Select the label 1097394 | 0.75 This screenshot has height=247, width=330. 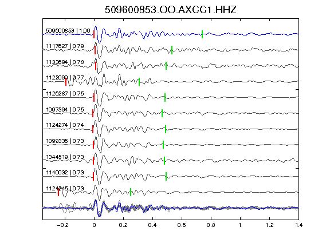[x=65, y=110]
